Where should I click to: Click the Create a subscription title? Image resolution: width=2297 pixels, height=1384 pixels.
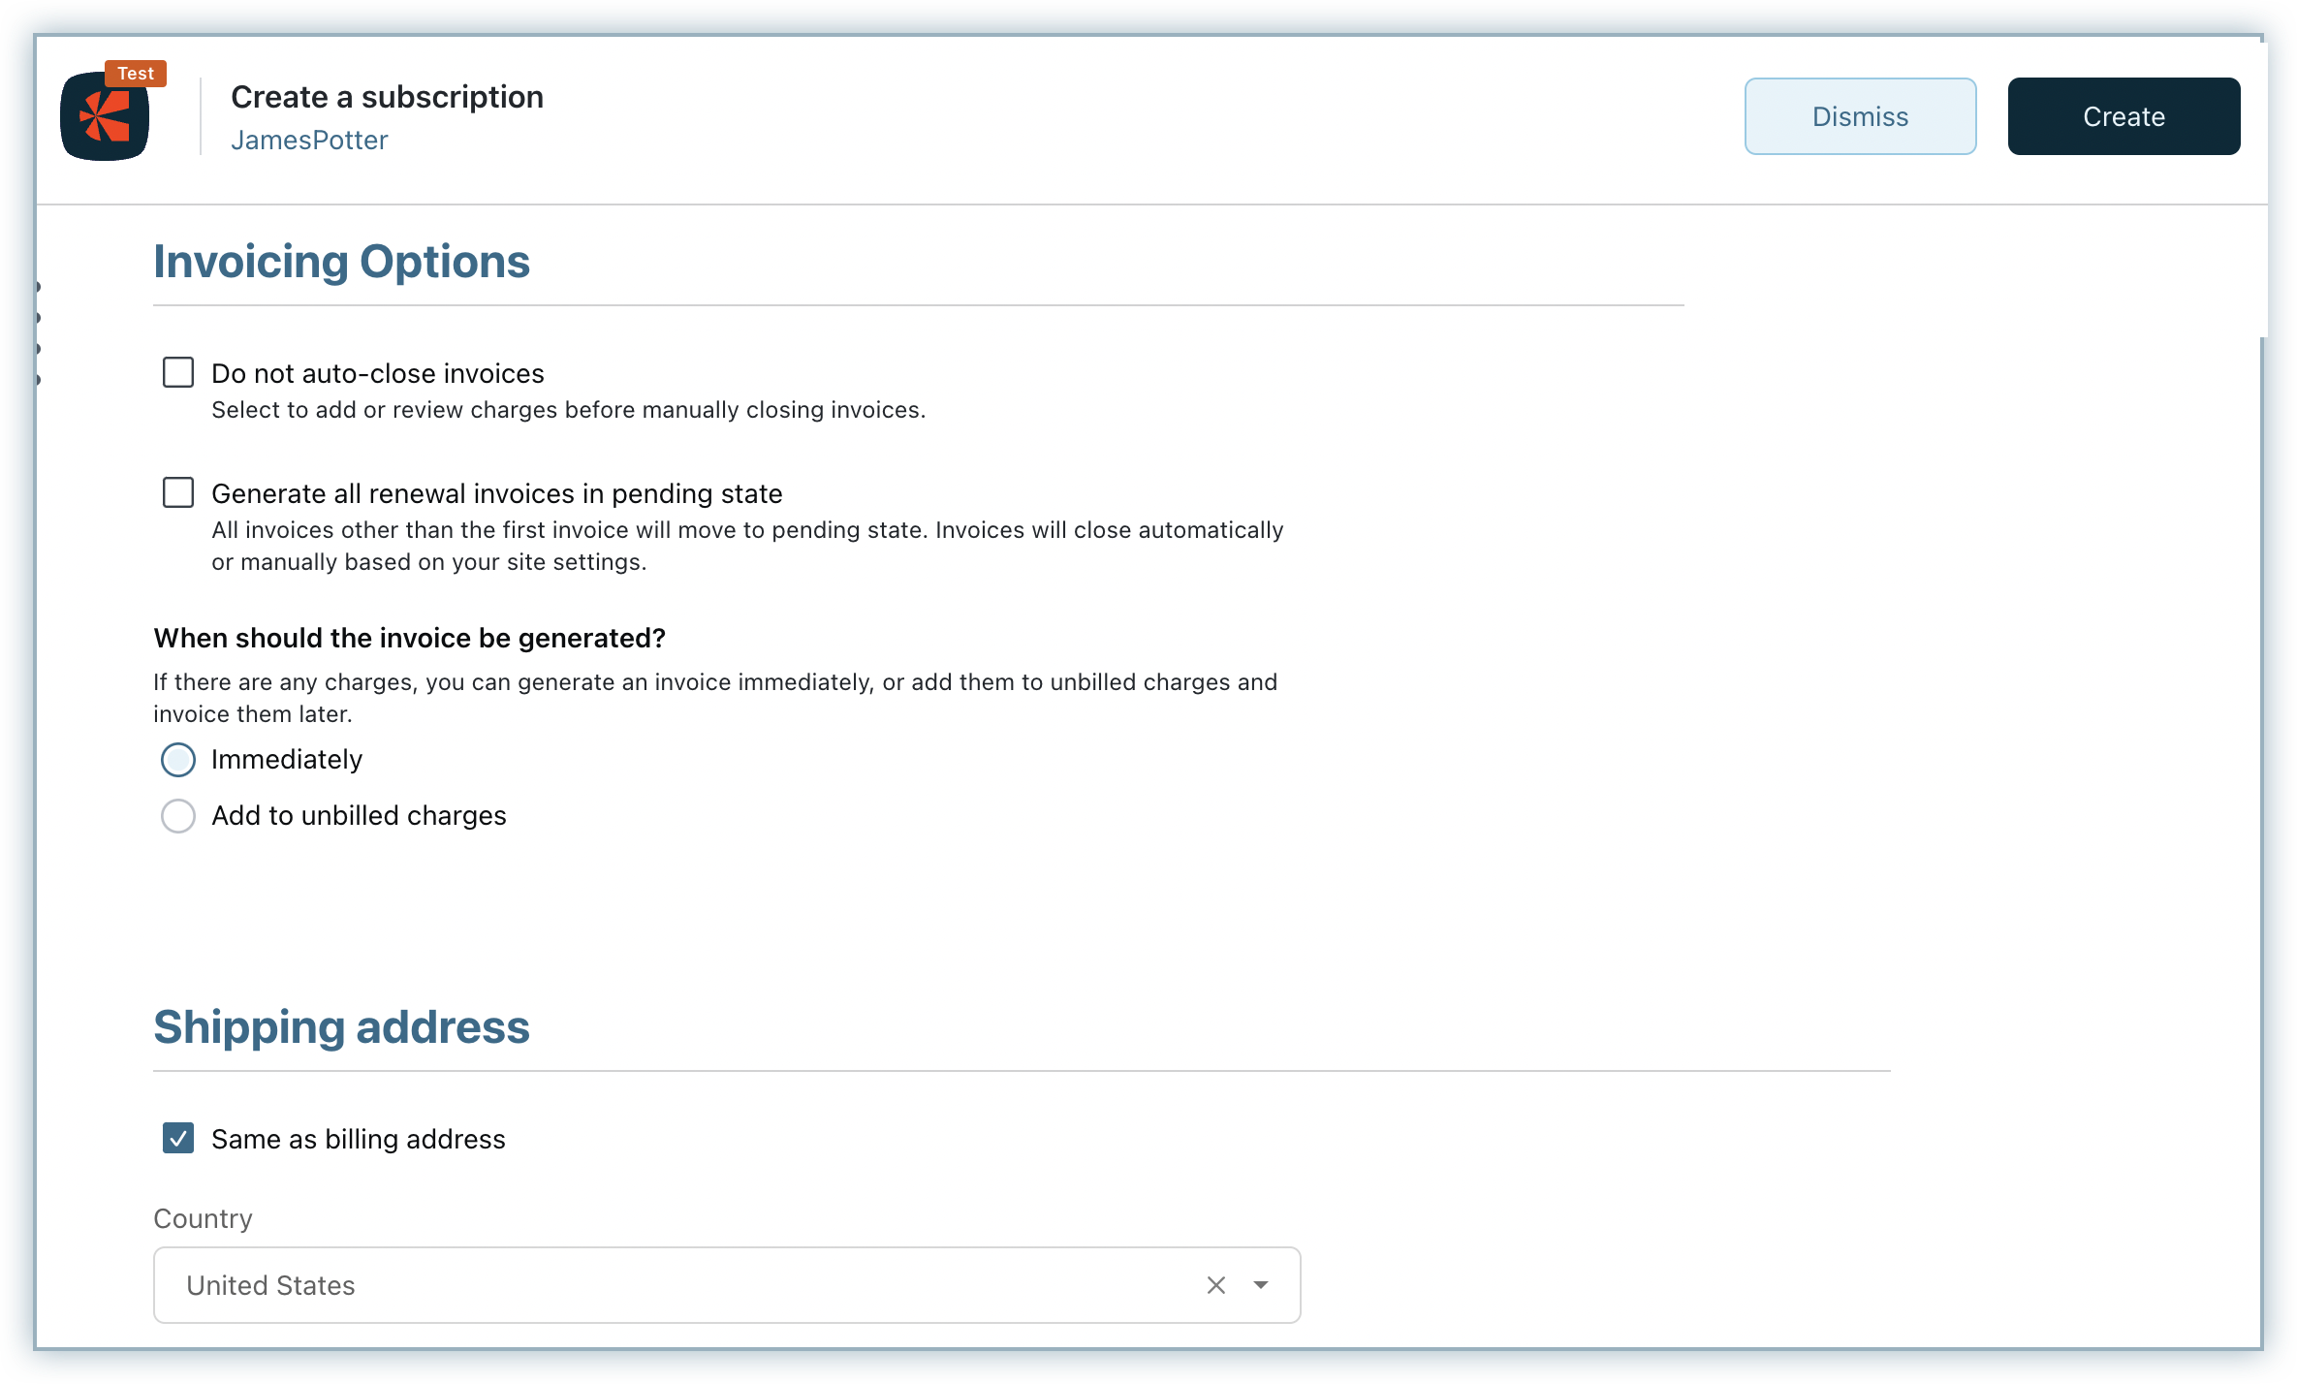click(387, 97)
